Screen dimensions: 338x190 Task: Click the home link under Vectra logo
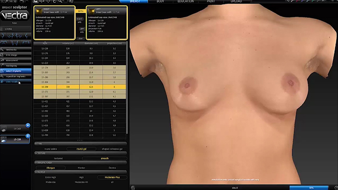click(14, 23)
